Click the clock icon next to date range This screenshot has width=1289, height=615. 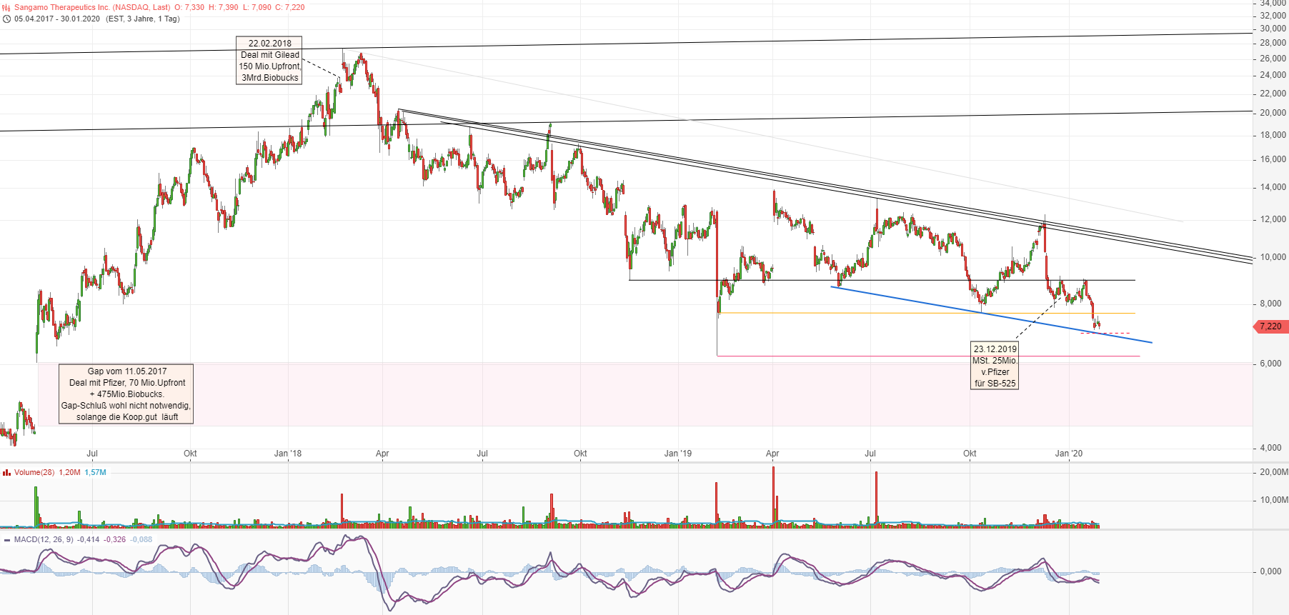[x=6, y=19]
